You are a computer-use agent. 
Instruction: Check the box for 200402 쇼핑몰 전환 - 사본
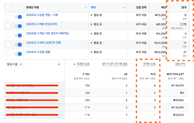(x=8, y=17)
